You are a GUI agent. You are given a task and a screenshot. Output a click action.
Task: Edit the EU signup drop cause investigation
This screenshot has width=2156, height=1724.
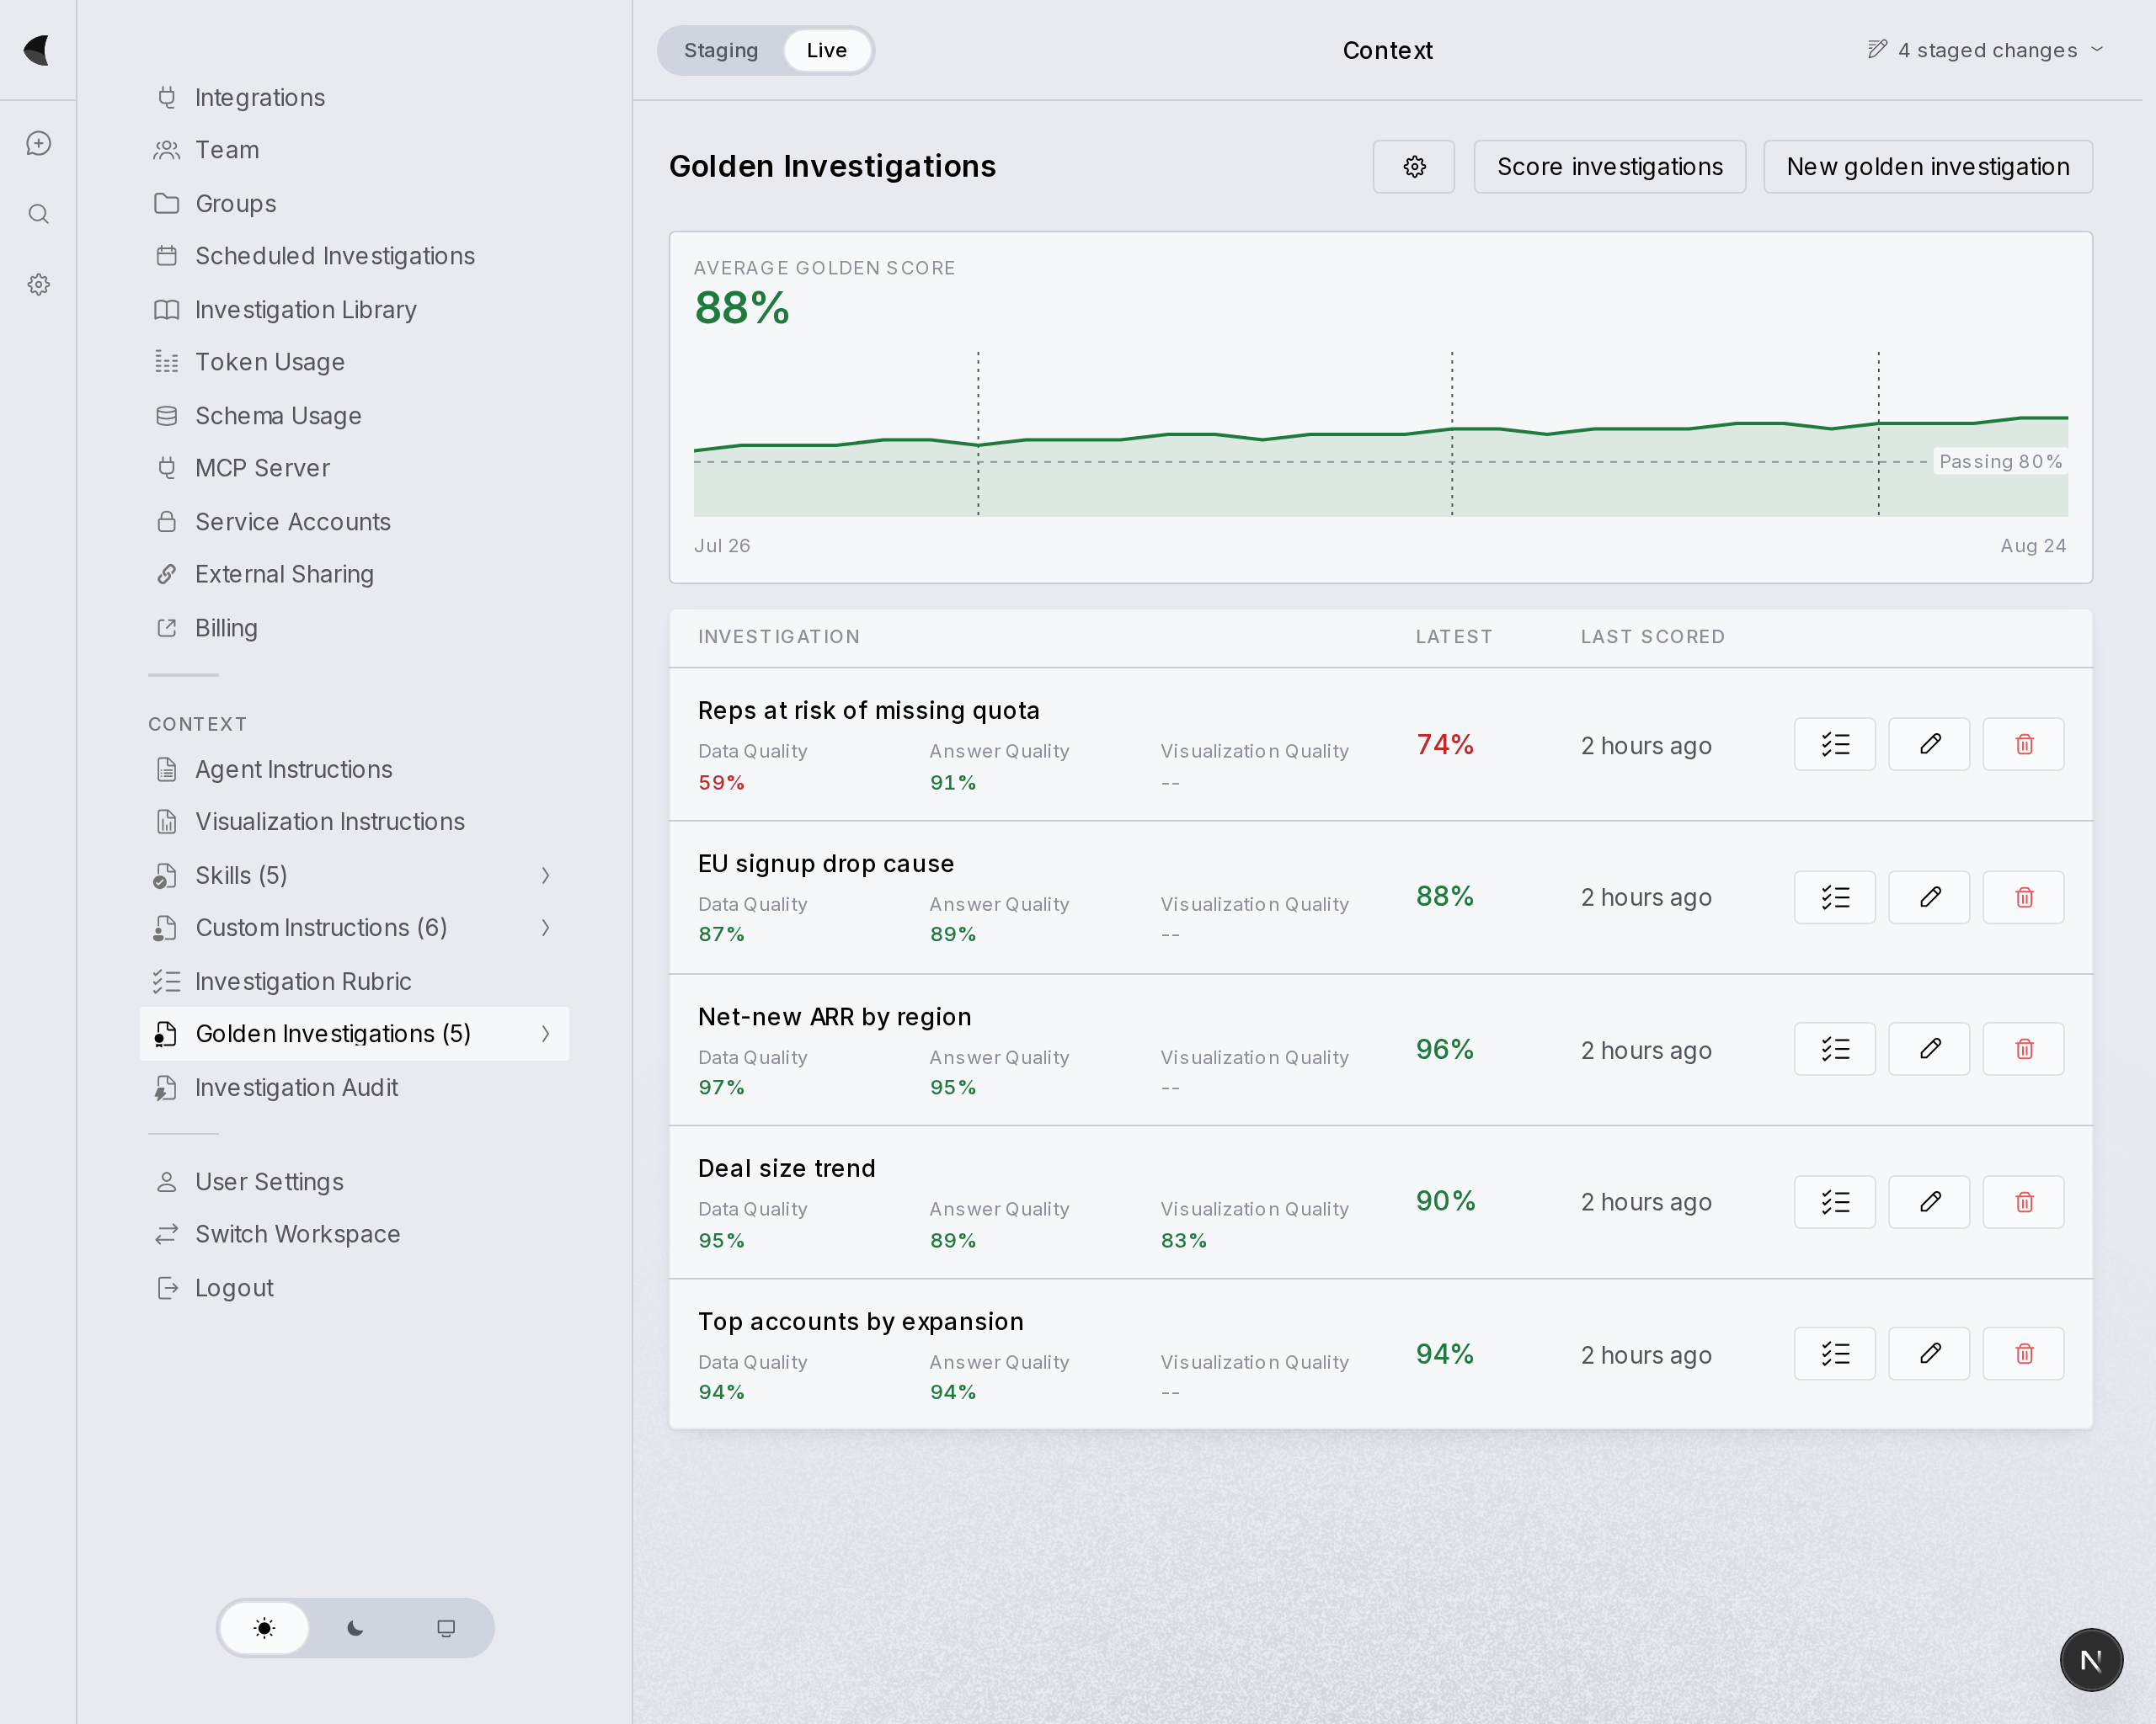tap(1929, 897)
